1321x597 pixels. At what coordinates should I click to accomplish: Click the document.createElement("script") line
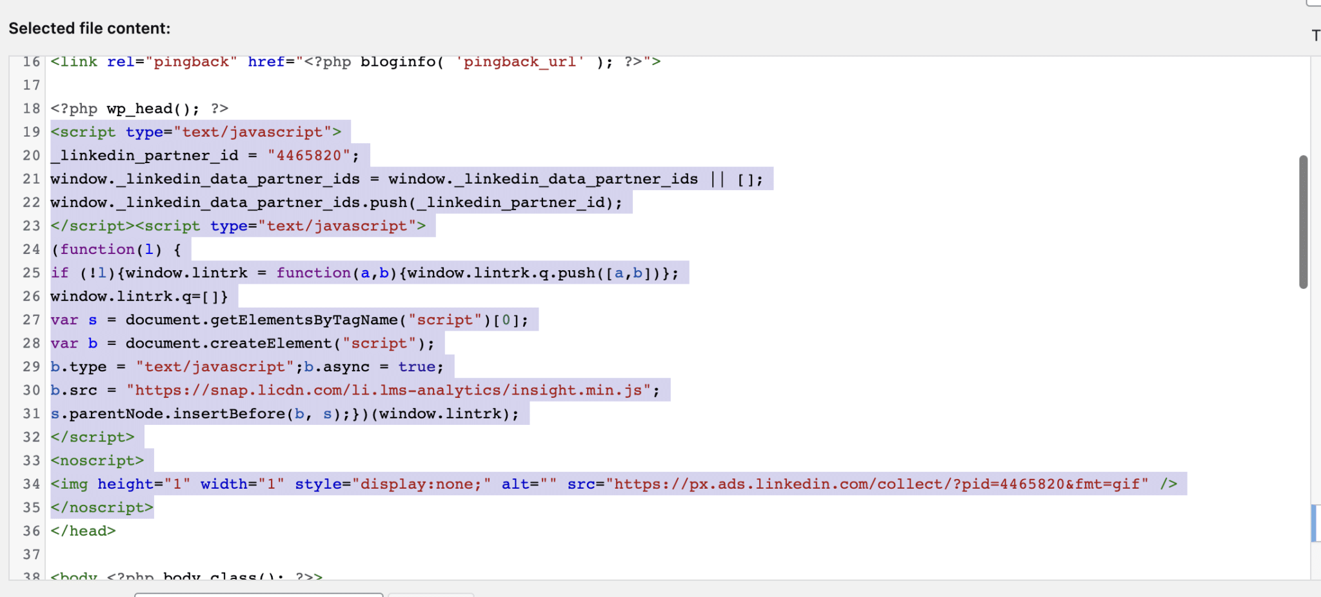243,344
